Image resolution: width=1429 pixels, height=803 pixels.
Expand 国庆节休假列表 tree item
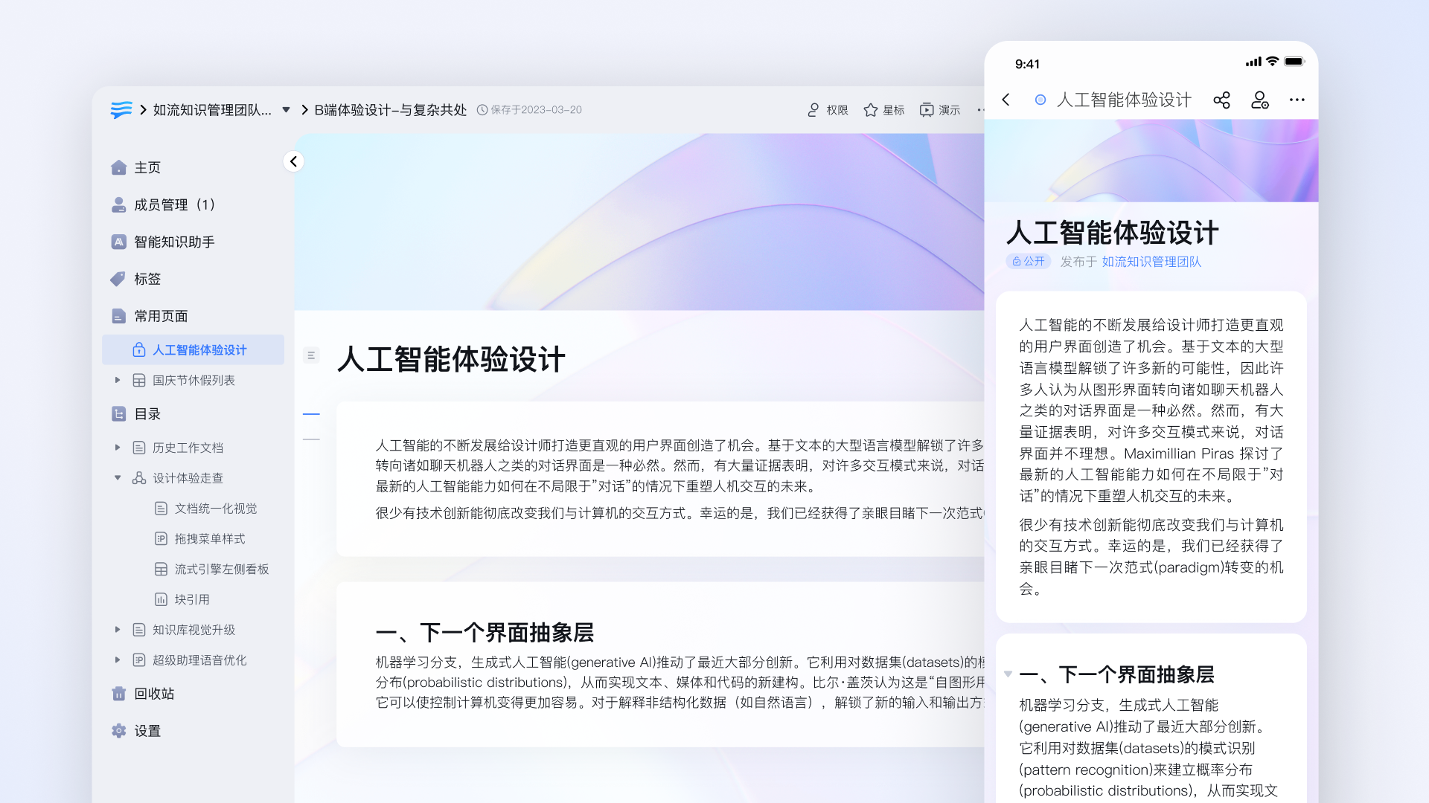click(x=118, y=380)
